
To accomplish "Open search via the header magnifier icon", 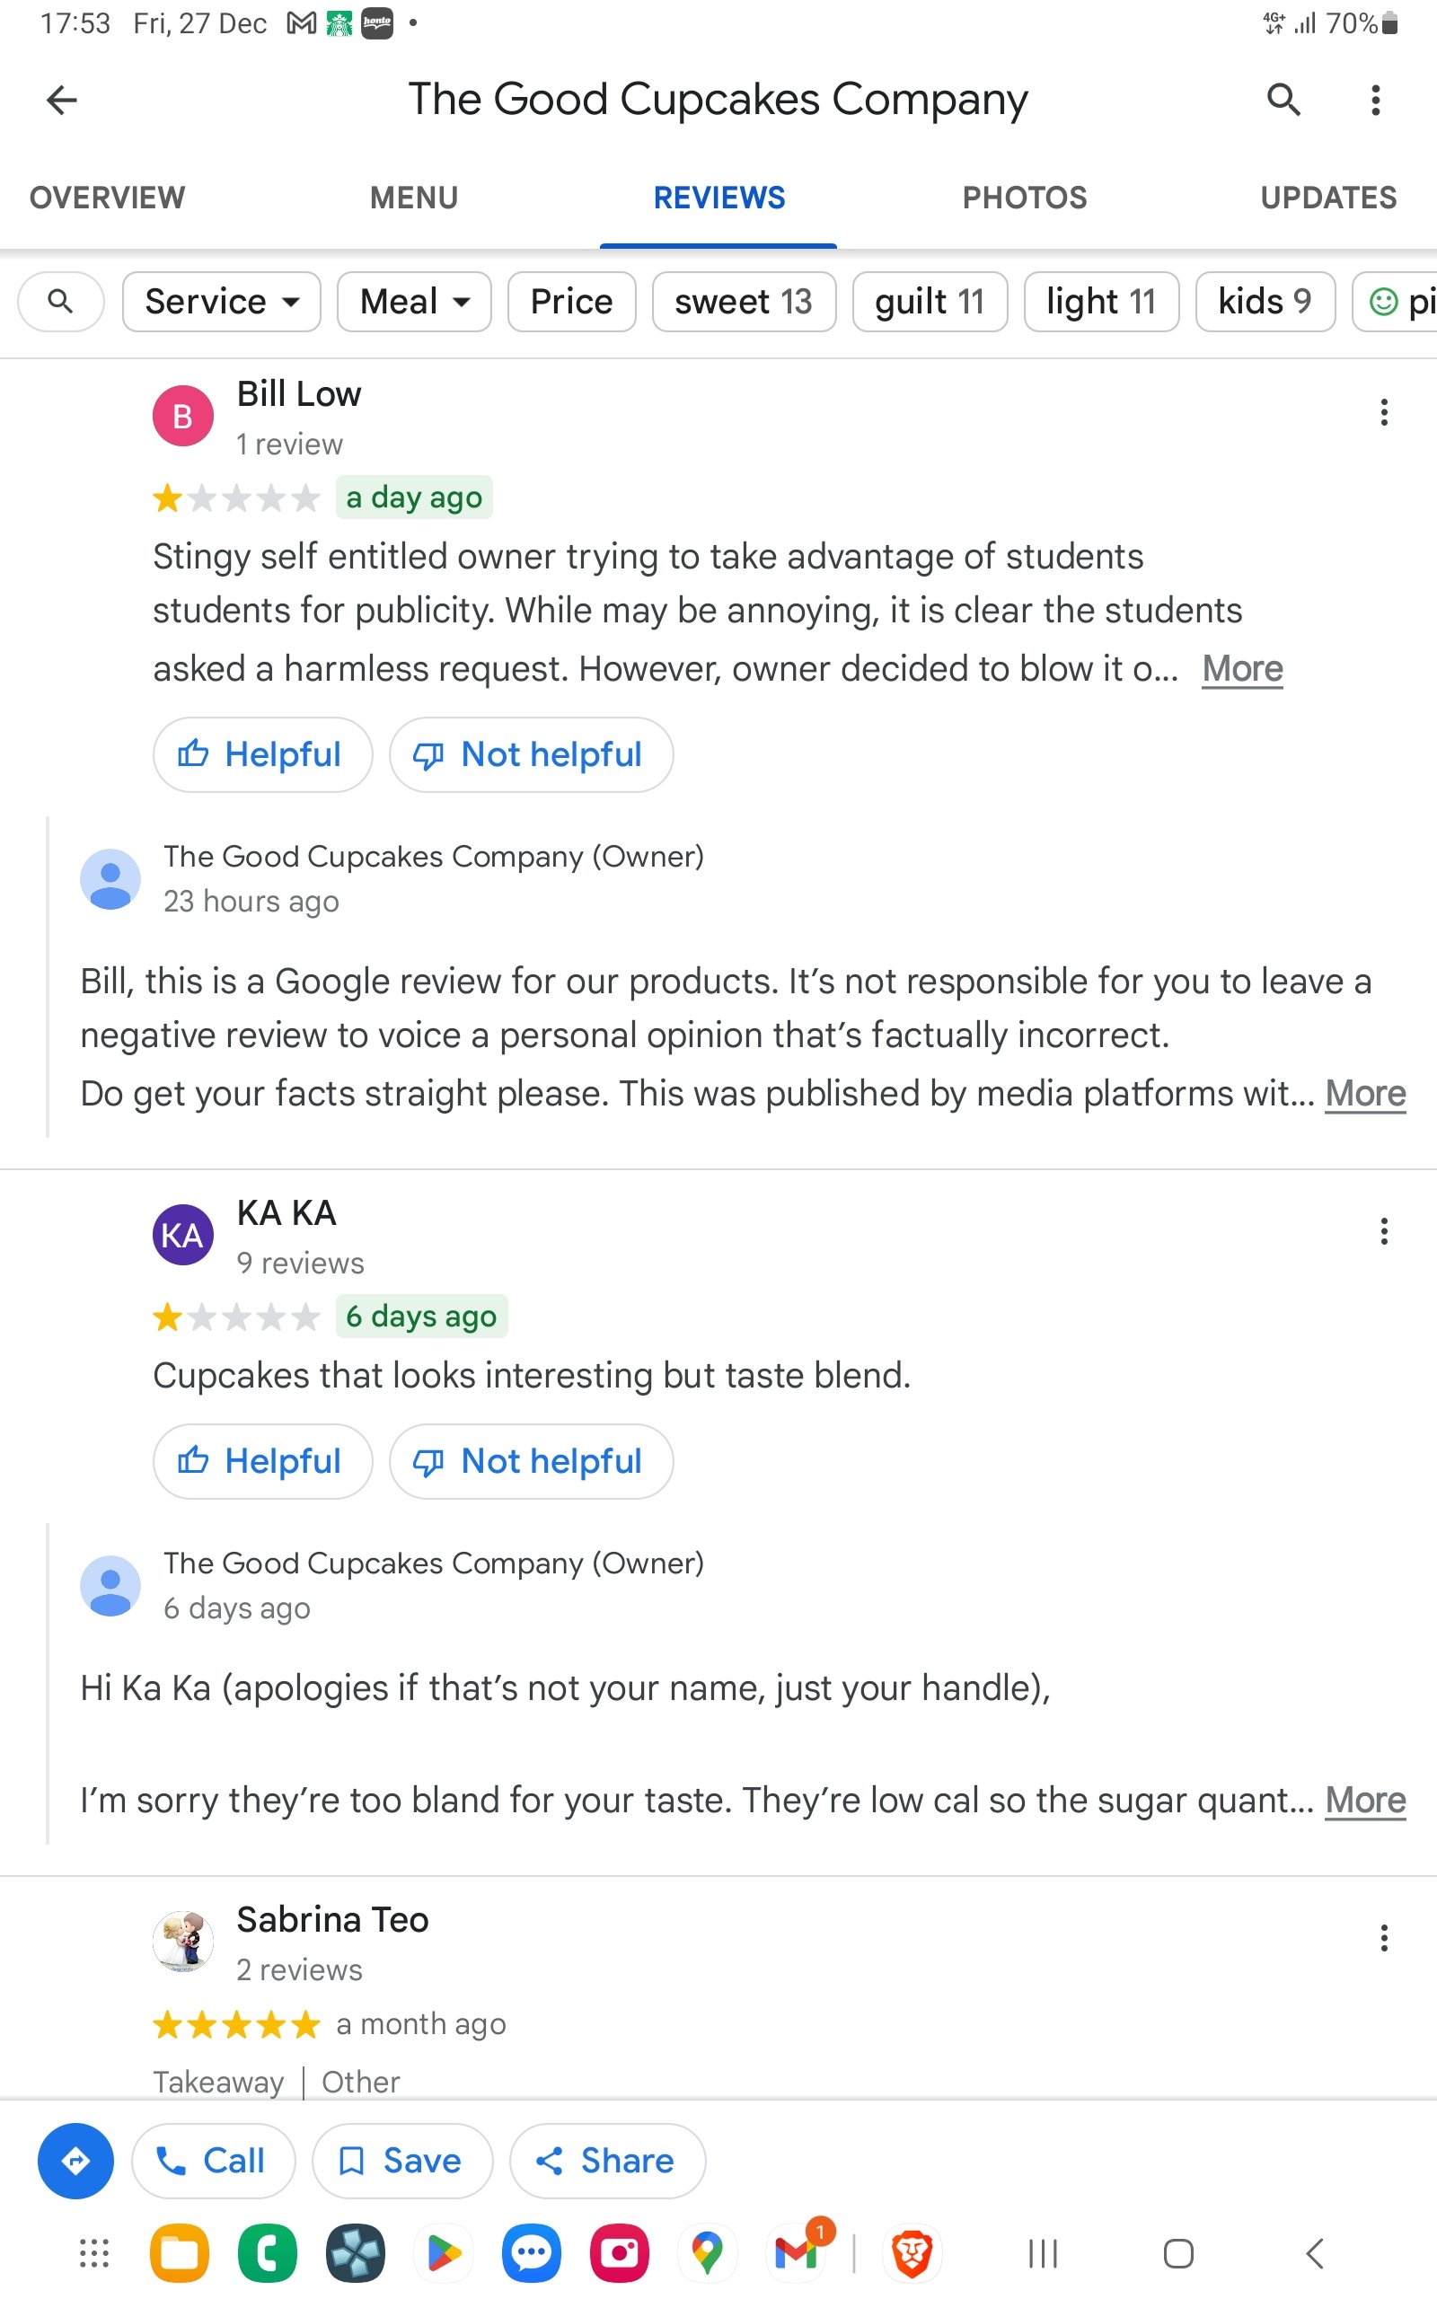I will [1283, 99].
